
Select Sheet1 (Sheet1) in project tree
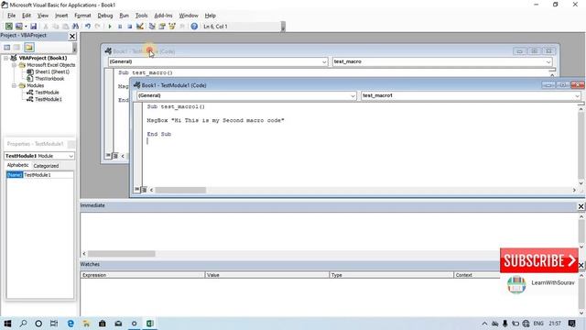pyautogui.click(x=52, y=71)
